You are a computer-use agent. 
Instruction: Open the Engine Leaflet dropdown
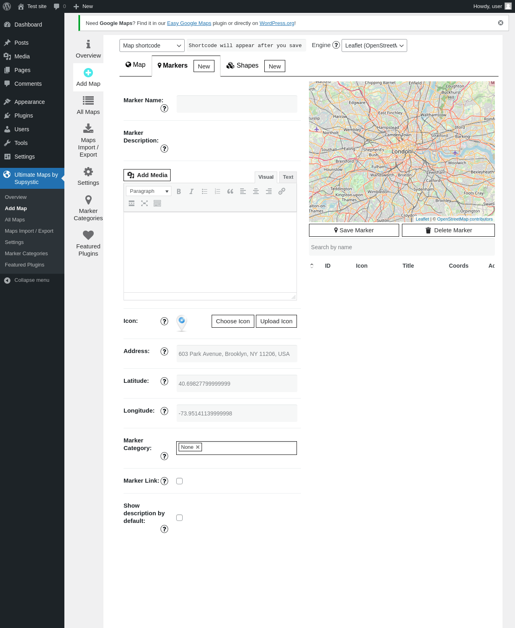374,45
